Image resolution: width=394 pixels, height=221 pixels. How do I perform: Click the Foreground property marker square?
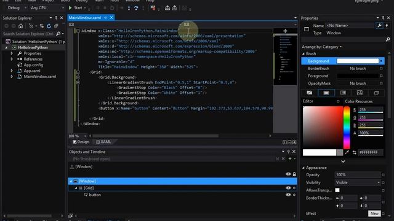381,76
